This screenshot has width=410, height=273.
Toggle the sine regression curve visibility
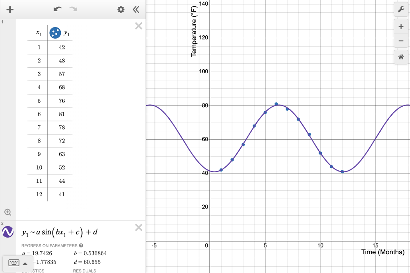[x=8, y=232]
